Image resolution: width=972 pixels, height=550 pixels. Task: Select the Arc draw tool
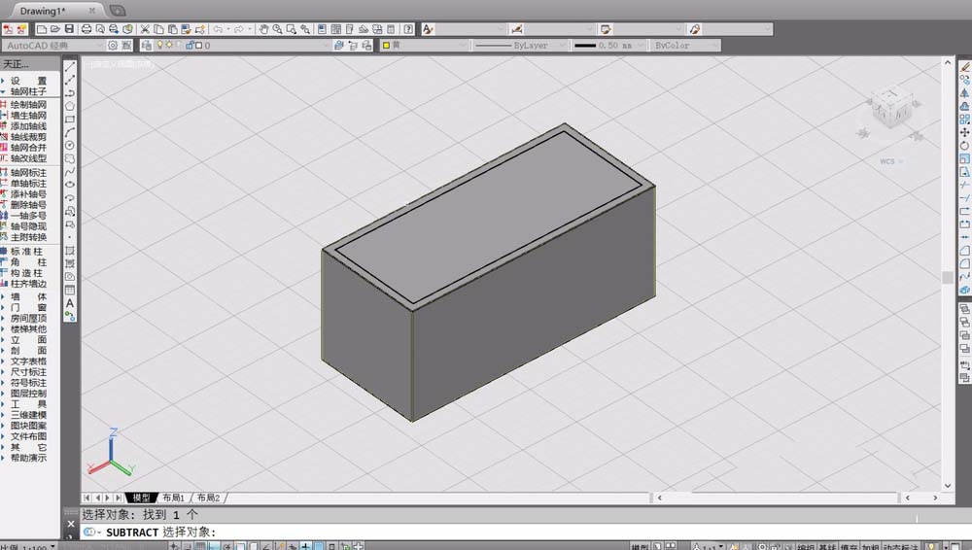tap(70, 132)
